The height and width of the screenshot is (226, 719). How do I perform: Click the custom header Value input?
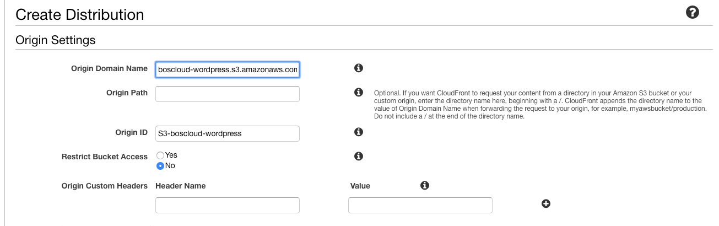[x=420, y=205]
